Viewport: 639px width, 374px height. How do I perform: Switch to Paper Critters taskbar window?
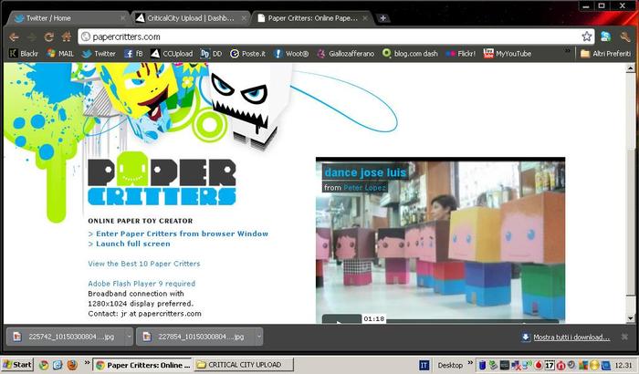(142, 365)
